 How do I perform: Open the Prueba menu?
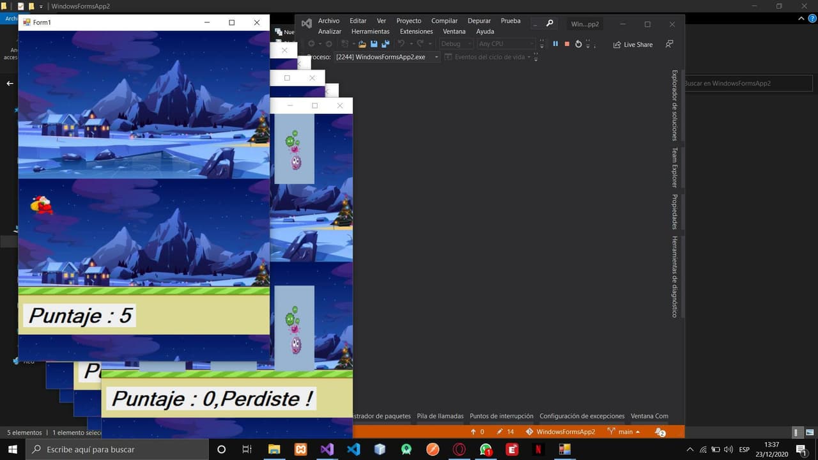pos(511,21)
